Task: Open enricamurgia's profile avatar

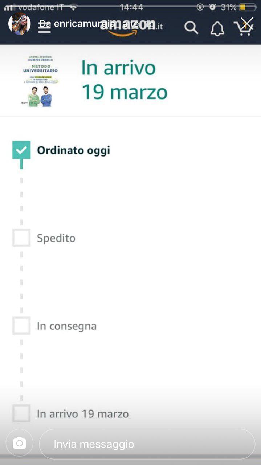Action: click(20, 24)
